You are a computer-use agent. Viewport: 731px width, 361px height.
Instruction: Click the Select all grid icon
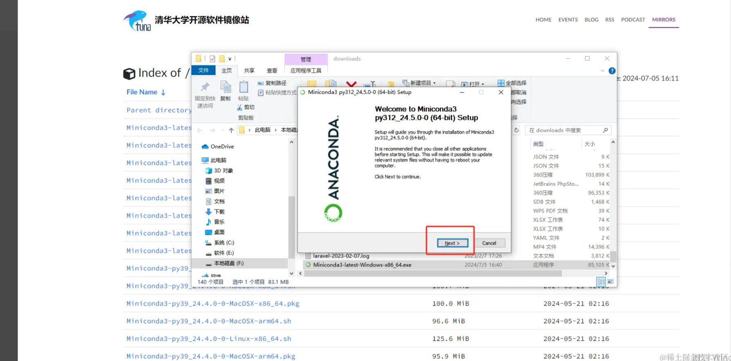click(x=501, y=83)
